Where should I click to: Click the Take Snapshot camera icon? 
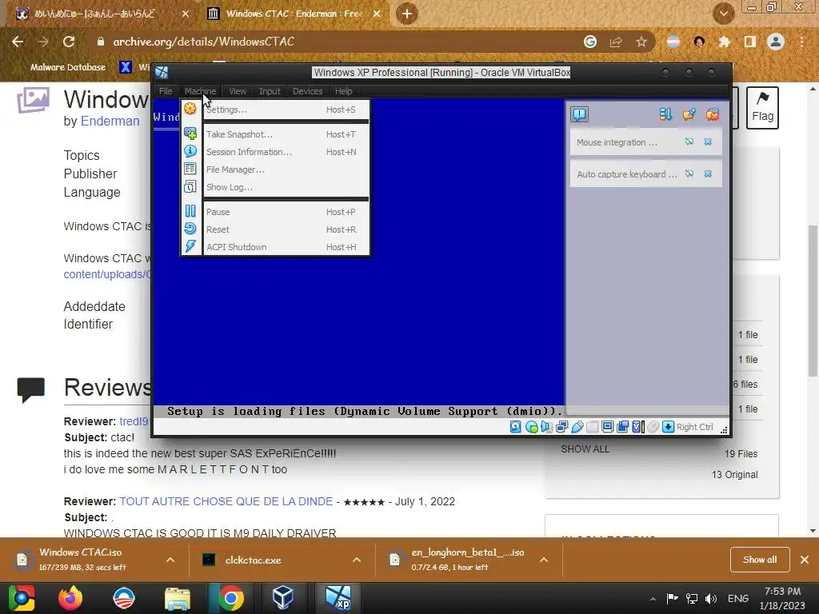coord(190,134)
